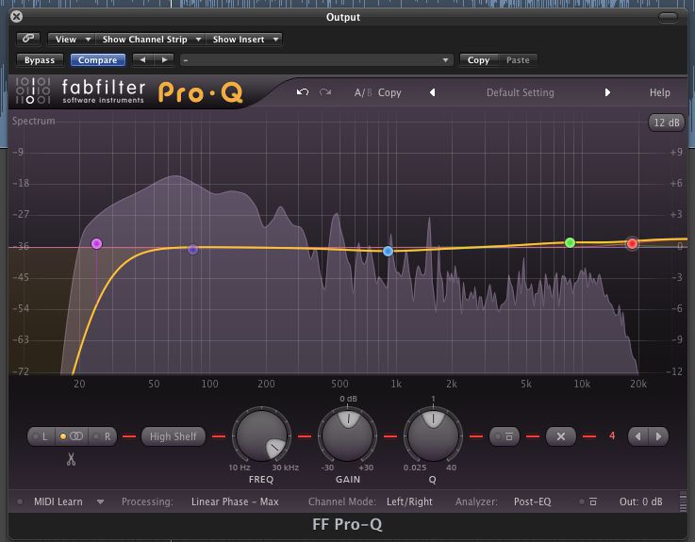Redo the change in Pro-Q
This screenshot has height=542, width=695.
tap(325, 92)
